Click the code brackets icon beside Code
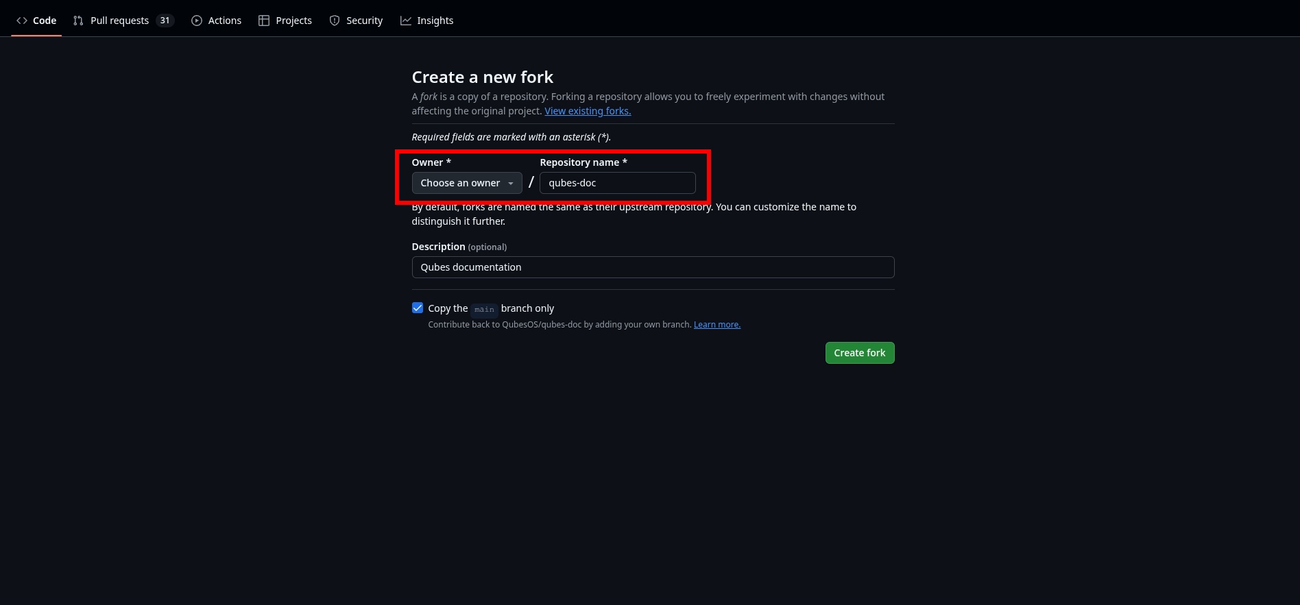The height and width of the screenshot is (605, 1300). click(x=21, y=21)
